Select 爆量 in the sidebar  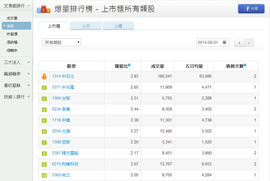click(x=16, y=26)
